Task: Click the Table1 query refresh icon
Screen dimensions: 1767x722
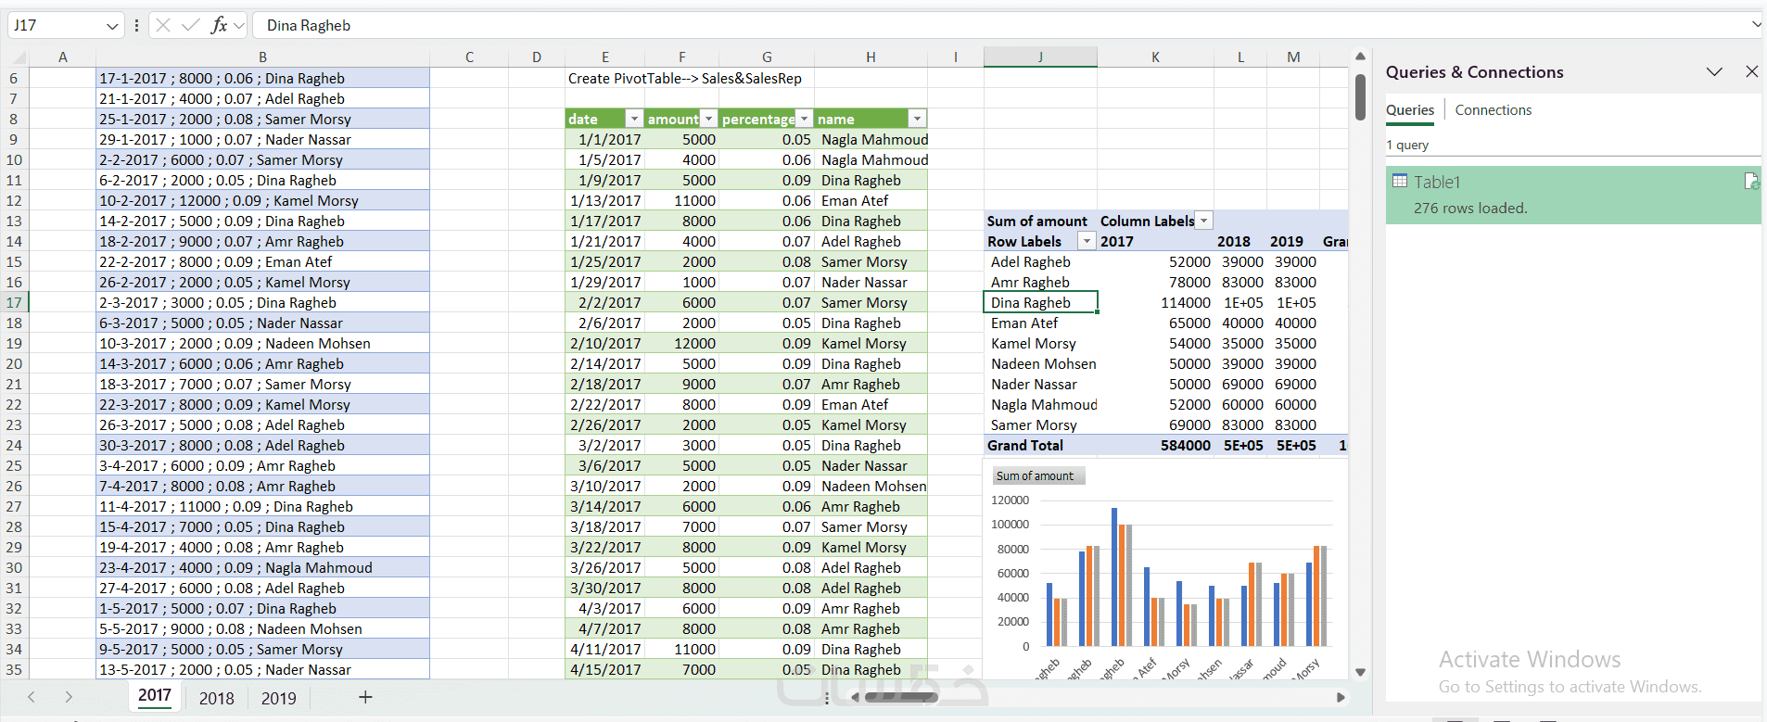Action: pyautogui.click(x=1750, y=182)
